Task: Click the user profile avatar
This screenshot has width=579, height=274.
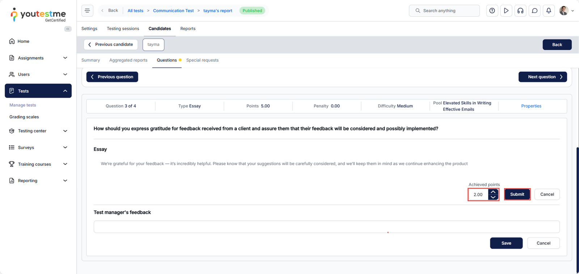Action: [564, 11]
